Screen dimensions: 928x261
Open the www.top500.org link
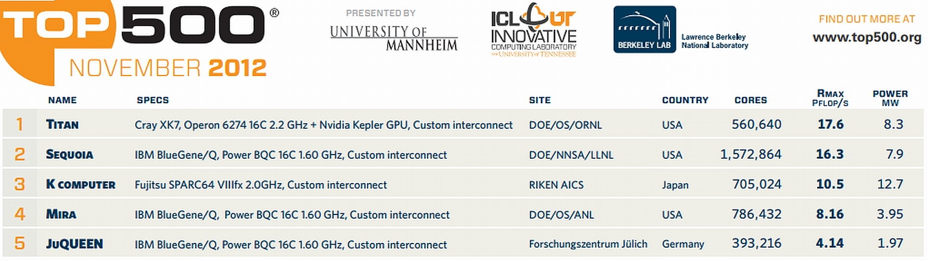tap(866, 37)
